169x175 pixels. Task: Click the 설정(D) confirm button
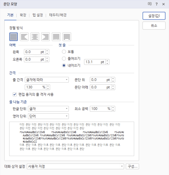click(x=154, y=16)
